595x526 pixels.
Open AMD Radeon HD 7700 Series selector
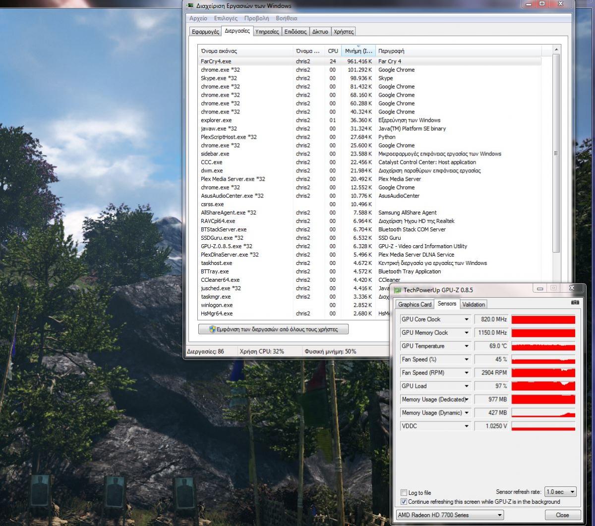point(450,515)
